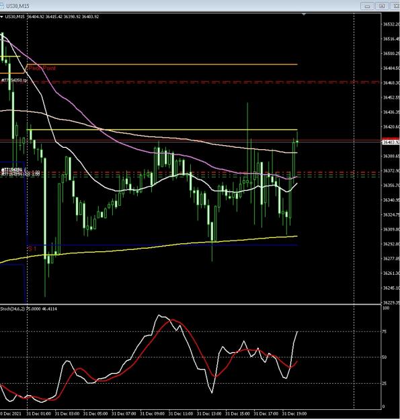Click the chart shift triangle marker at top

(x=304, y=14)
